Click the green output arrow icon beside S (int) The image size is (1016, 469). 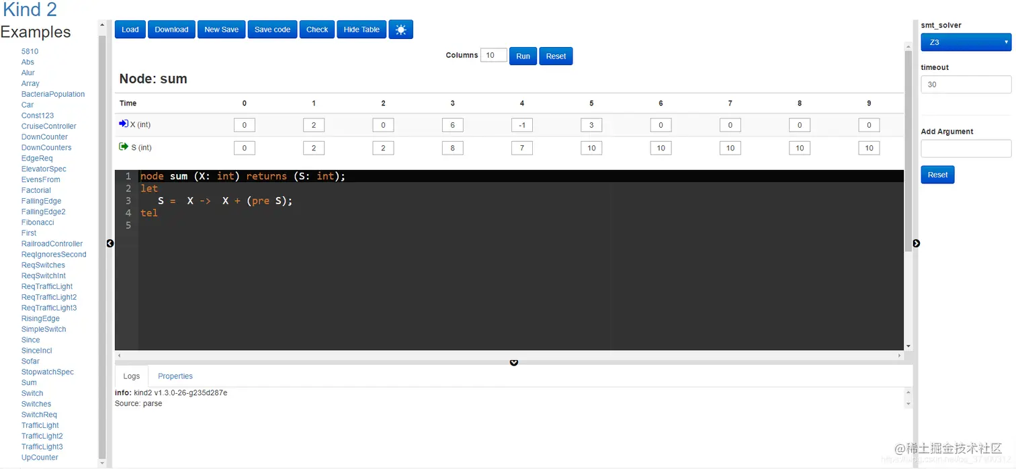[123, 146]
